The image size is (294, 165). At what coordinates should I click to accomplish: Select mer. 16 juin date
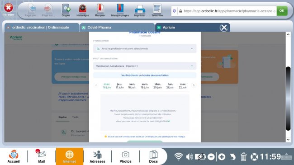tap(107, 86)
